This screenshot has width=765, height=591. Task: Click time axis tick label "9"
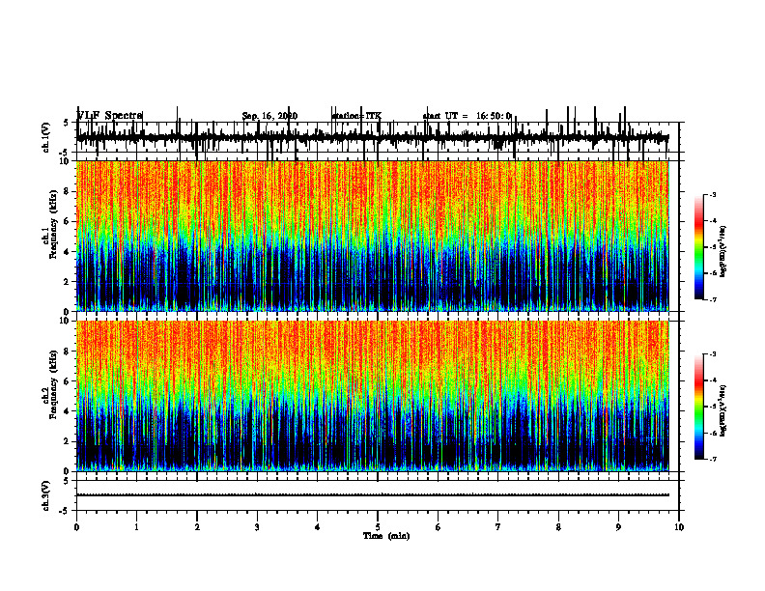pyautogui.click(x=618, y=527)
